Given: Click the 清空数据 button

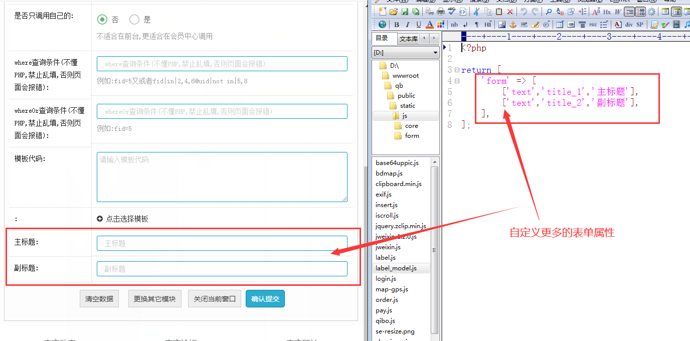Looking at the screenshot, I should coord(99,299).
